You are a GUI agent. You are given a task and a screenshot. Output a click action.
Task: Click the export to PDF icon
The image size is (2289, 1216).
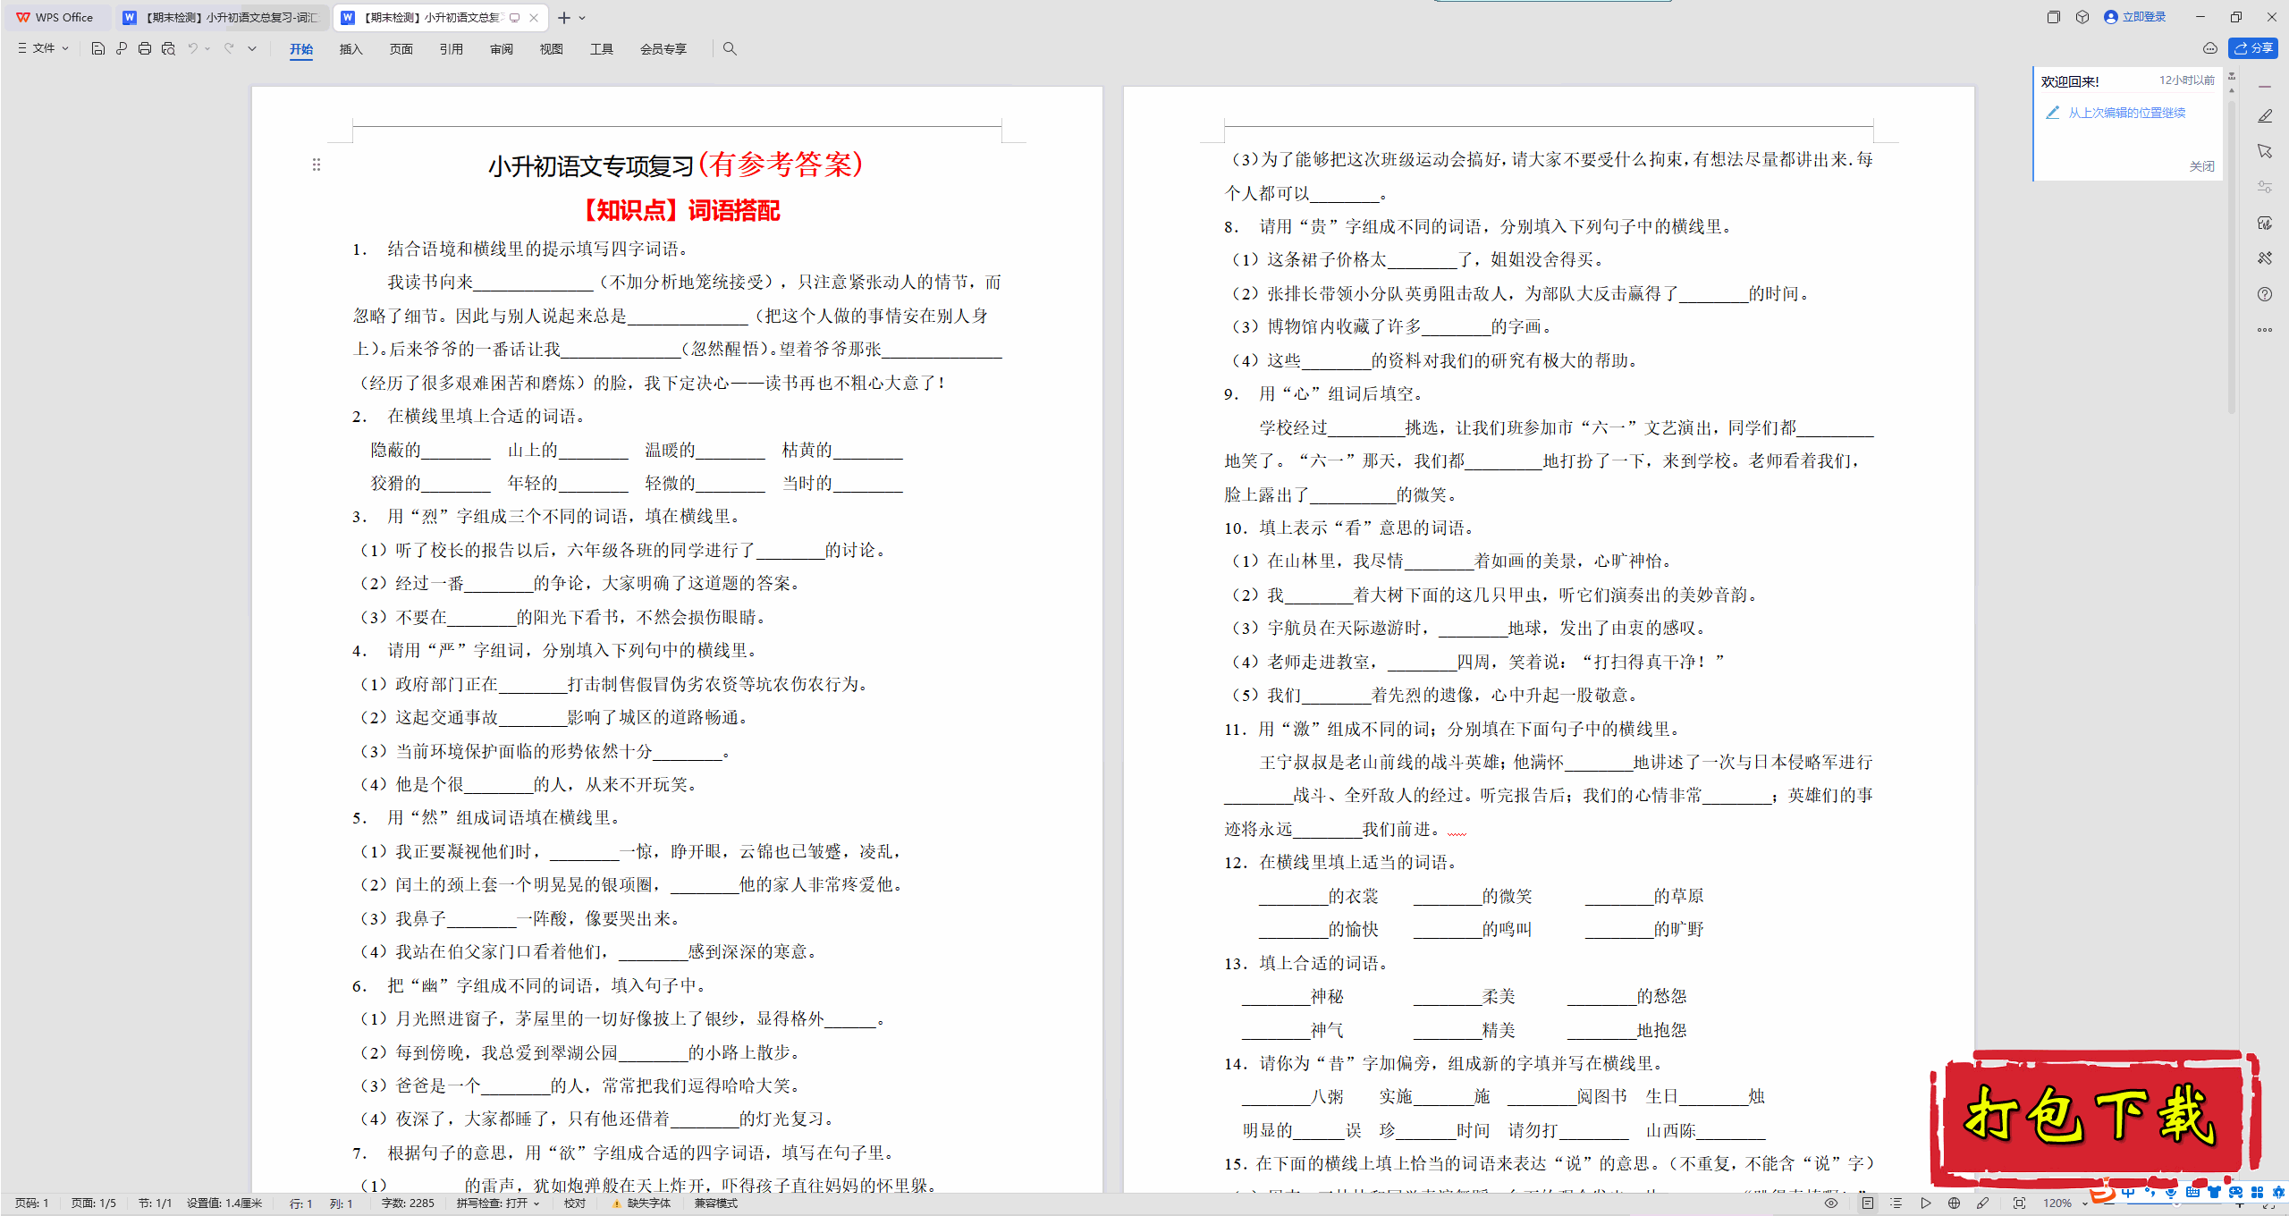122,48
